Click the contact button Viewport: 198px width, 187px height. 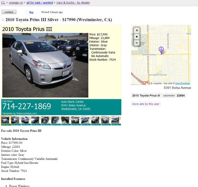9,12
